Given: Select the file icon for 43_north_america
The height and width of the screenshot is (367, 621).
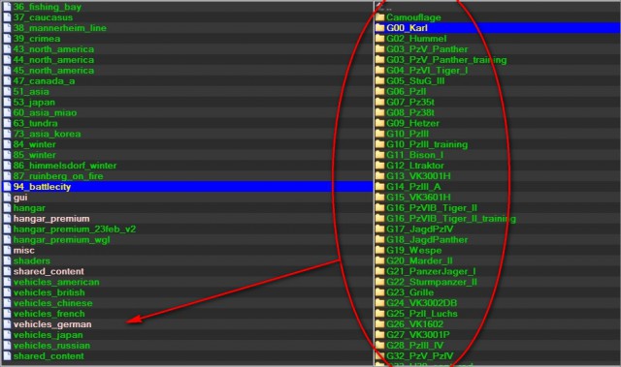Looking at the screenshot, I should pyautogui.click(x=7, y=49).
